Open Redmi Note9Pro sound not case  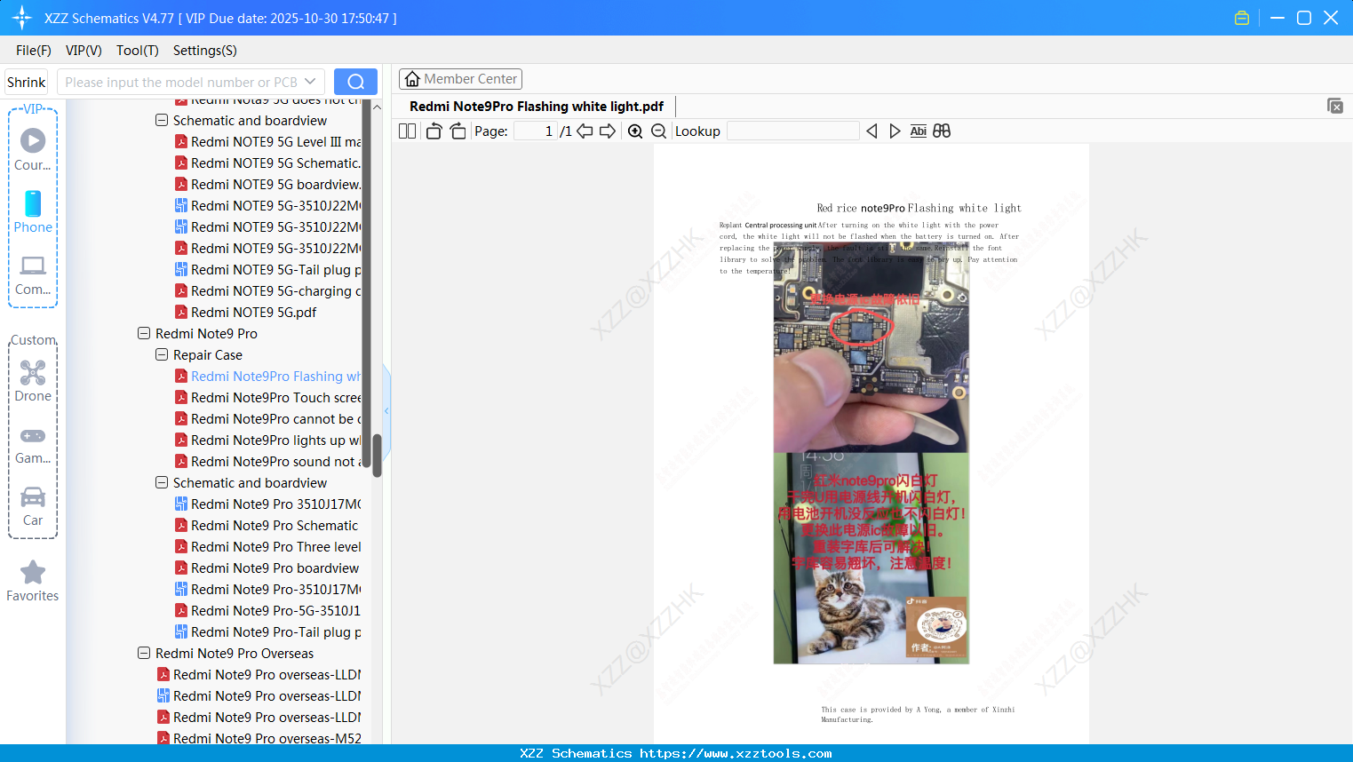coord(267,462)
